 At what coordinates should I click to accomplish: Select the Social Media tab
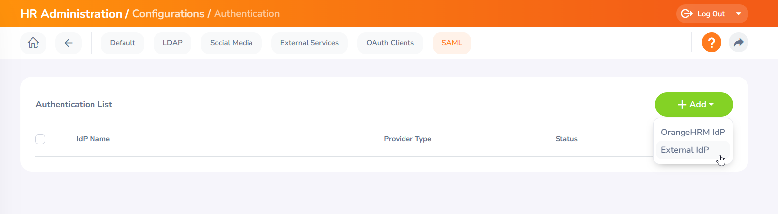231,43
